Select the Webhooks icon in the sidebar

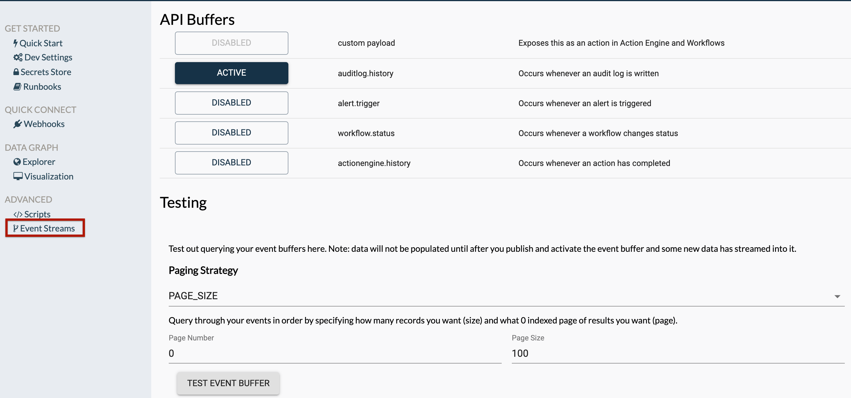pyautogui.click(x=18, y=124)
